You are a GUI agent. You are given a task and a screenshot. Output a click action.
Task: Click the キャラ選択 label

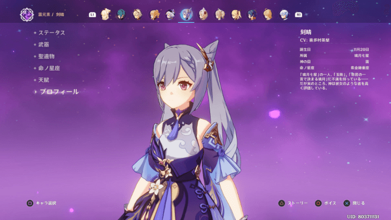coord(46,203)
